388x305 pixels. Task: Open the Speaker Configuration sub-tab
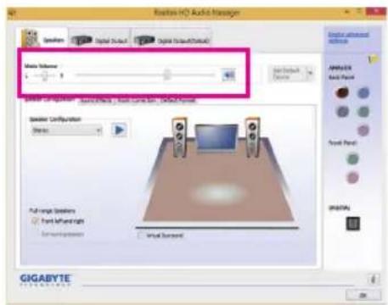(x=50, y=99)
